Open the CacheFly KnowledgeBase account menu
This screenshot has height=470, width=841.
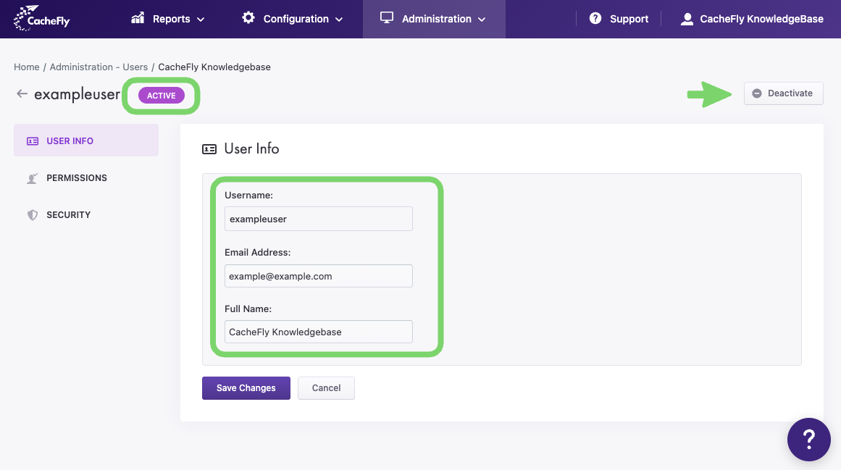(x=752, y=19)
